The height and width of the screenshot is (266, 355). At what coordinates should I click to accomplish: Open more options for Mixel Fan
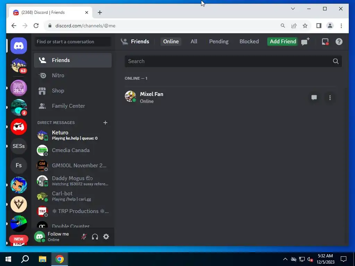point(330,97)
